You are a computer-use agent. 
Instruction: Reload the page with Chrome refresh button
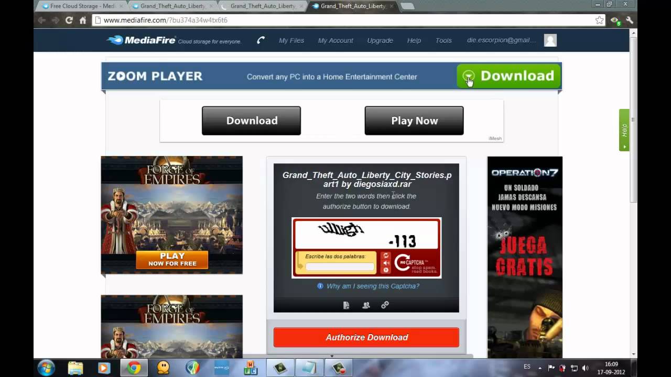pyautogui.click(x=69, y=20)
